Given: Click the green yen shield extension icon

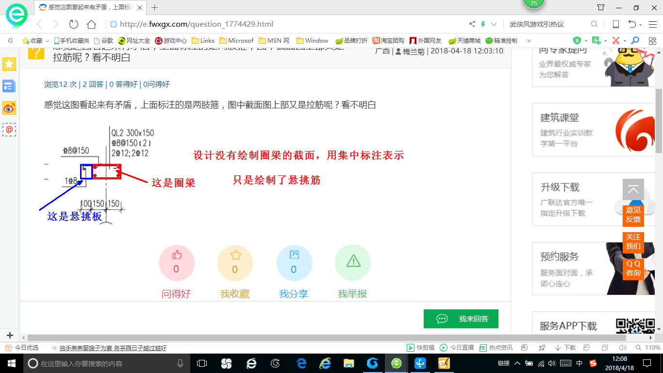Looking at the screenshot, I should tap(577, 41).
